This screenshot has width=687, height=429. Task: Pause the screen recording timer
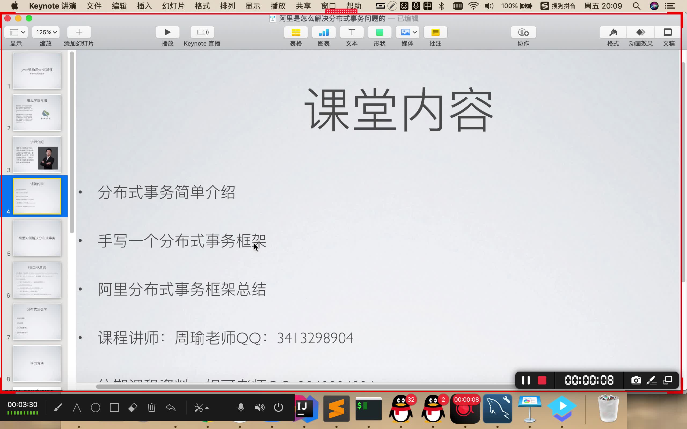coord(526,380)
